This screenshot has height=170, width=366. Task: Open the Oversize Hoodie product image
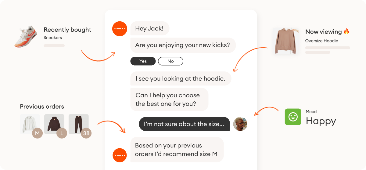click(286, 41)
